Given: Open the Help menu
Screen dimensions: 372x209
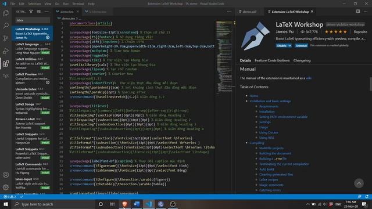Looking at the screenshot, I should 91,4.
